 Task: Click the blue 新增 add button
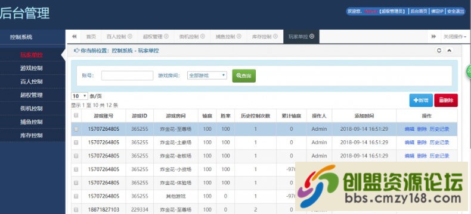421,100
